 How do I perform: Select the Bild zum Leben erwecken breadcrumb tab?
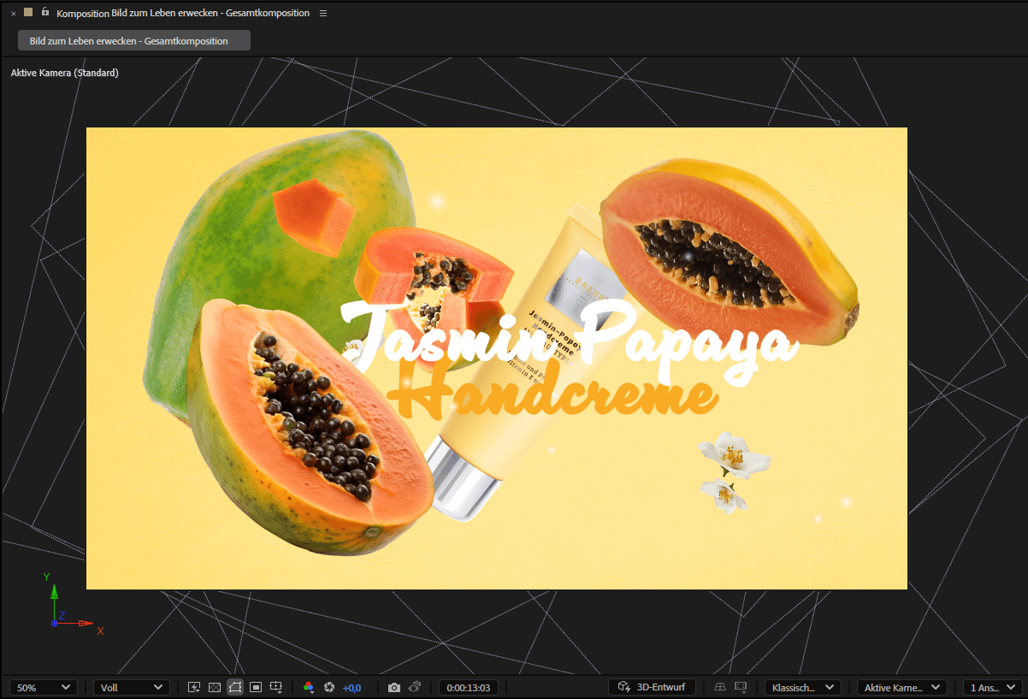pyautogui.click(x=134, y=41)
